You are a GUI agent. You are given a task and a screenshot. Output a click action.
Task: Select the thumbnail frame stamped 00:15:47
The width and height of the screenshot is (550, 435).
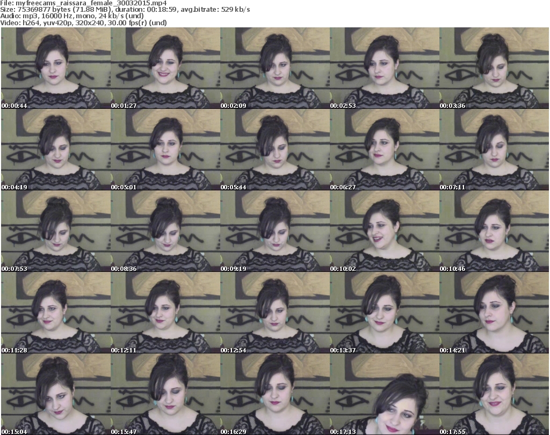point(165,394)
